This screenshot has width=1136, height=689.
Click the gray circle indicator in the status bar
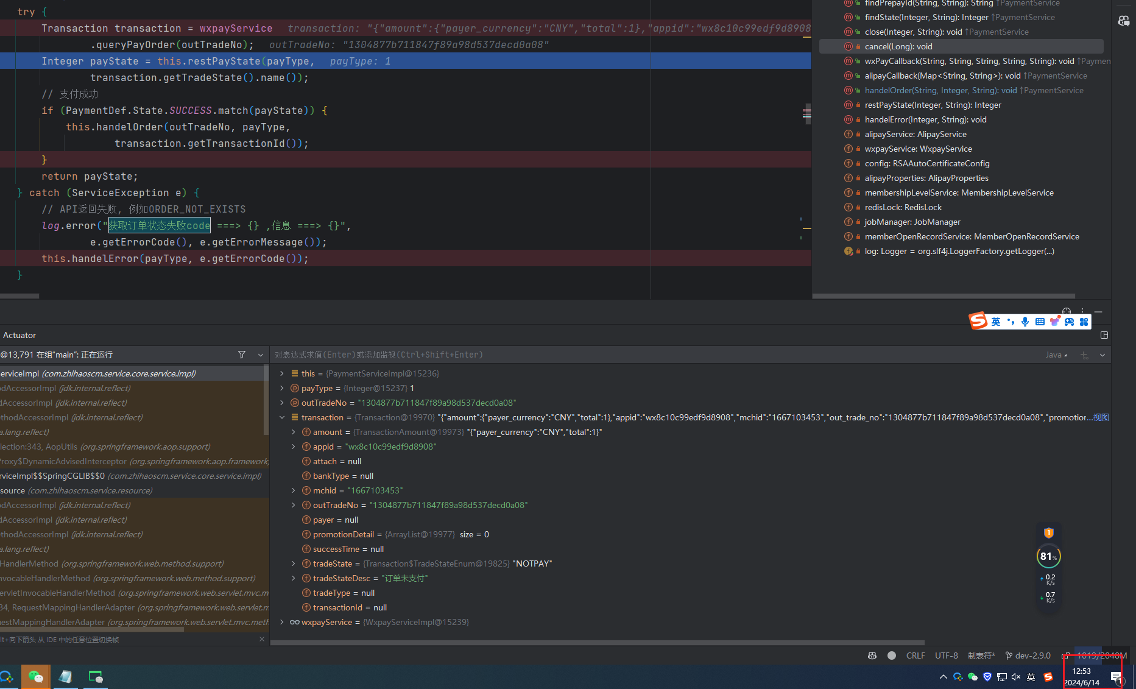point(892,655)
